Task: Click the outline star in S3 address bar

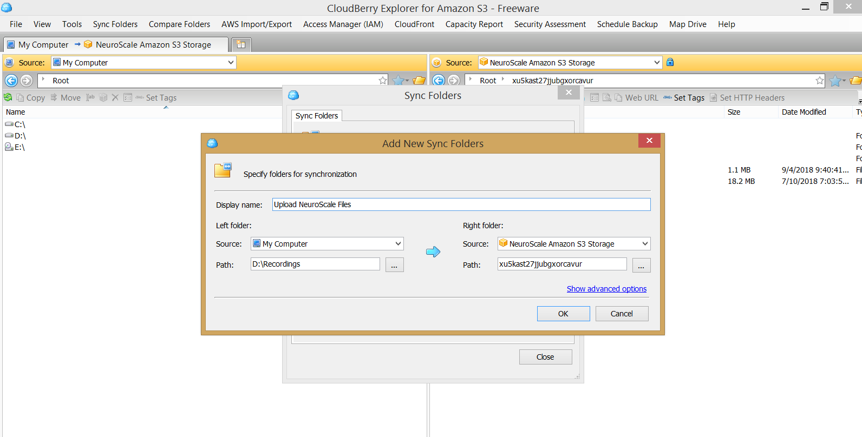Action: coord(820,81)
